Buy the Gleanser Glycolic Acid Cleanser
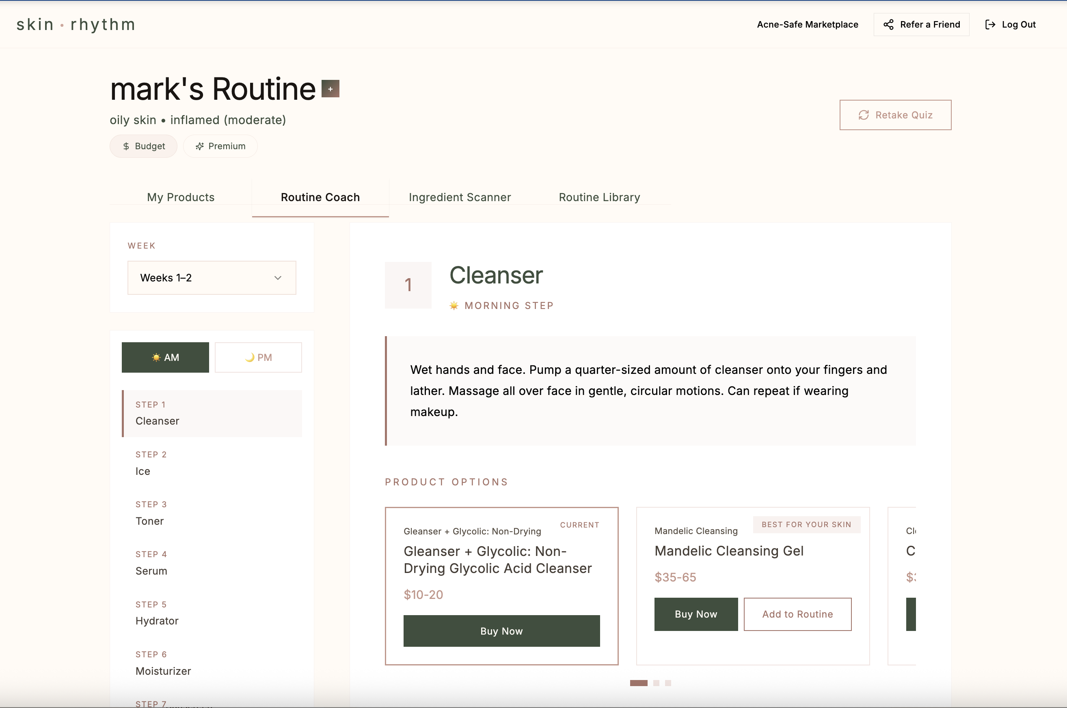1067x708 pixels. click(501, 631)
